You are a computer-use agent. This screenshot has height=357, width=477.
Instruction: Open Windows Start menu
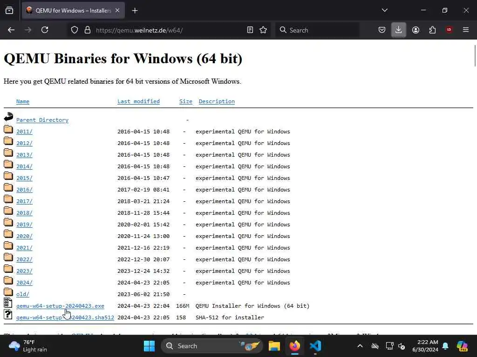point(149,346)
